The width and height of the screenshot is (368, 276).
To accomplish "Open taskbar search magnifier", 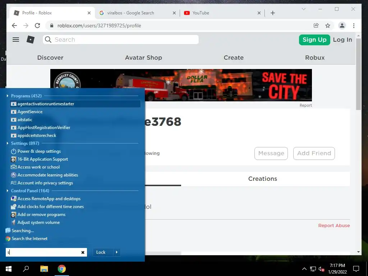I will 26,269.
